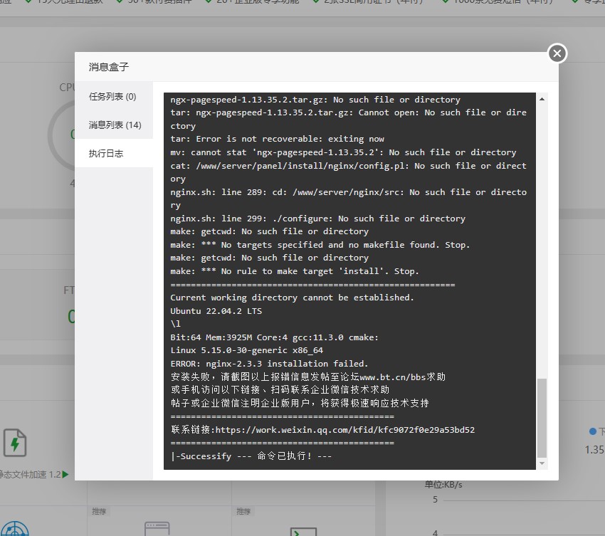The height and width of the screenshot is (536, 605).
Task: Click 'tar: Error is not recoverable' line
Action: click(x=277, y=139)
